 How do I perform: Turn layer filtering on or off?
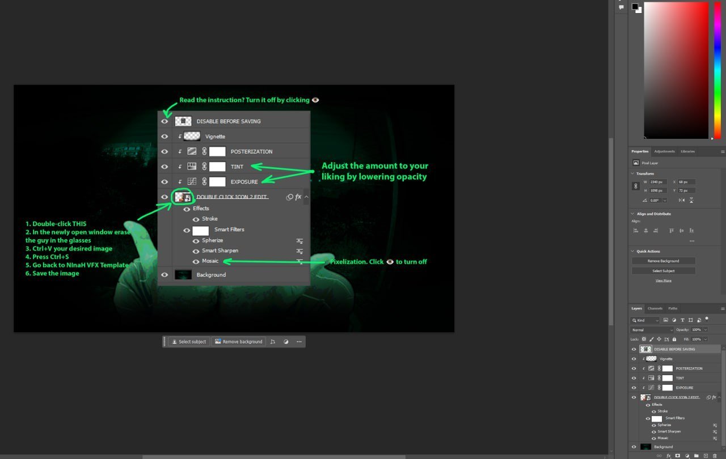pos(707,318)
